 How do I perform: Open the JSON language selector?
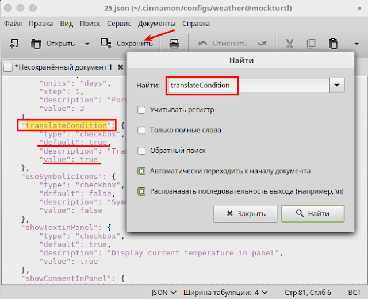(x=163, y=293)
